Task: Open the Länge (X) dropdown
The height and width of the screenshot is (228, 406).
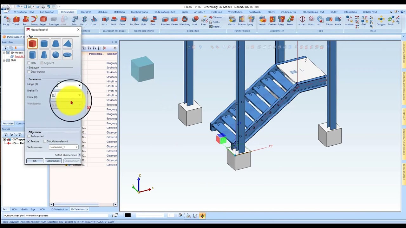Action: coord(79,85)
